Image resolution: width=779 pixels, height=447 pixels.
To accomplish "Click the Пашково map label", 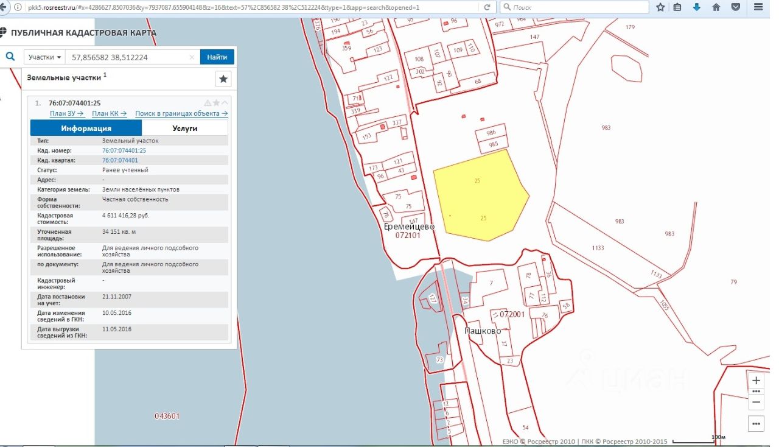I will [483, 331].
